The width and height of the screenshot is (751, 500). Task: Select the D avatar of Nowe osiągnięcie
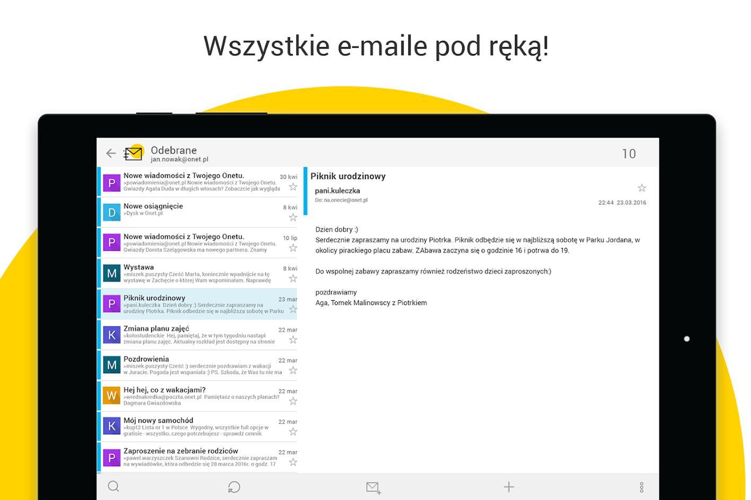tap(111, 213)
